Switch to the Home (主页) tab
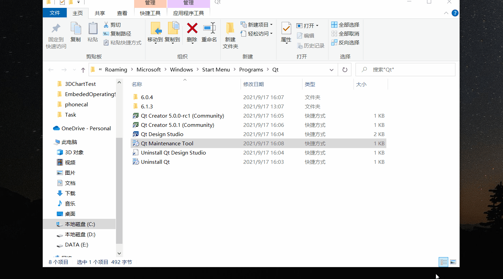503x279 pixels. point(78,13)
